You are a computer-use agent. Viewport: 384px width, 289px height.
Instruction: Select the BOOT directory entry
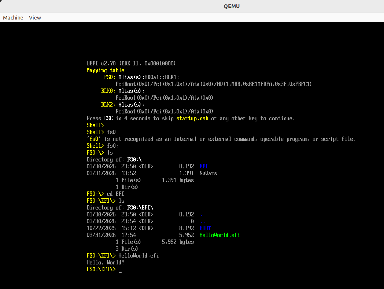coord(205,228)
